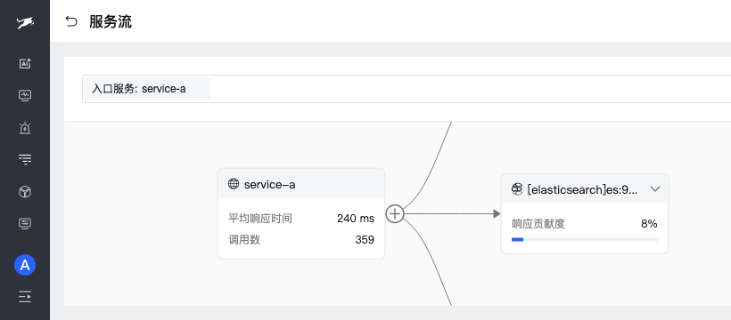Click the 平均响应时间 label
731x320 pixels.
point(259,218)
